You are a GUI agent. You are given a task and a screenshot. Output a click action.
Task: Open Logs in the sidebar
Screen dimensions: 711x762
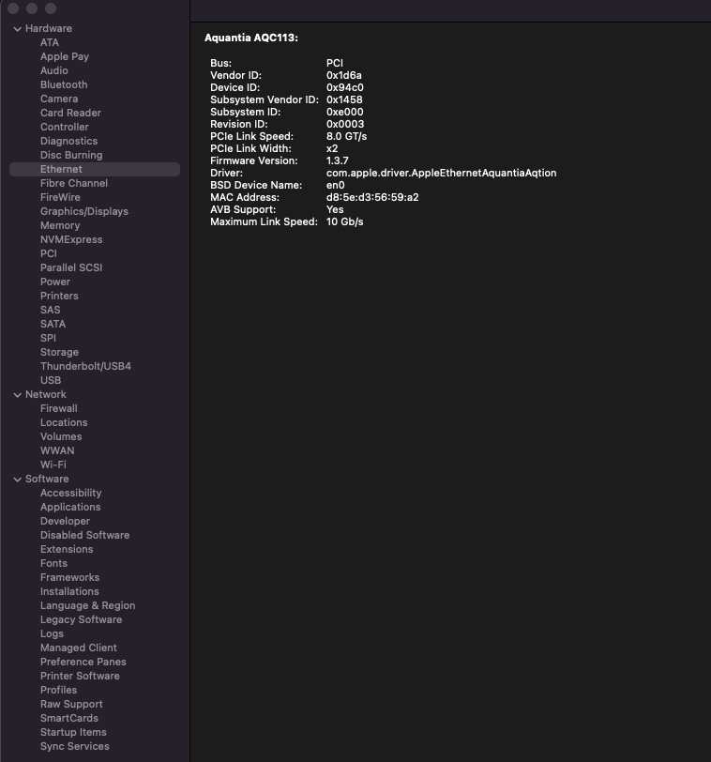[x=52, y=634]
